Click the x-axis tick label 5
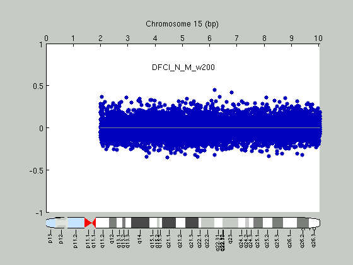The width and height of the screenshot is (353, 265). coord(182,38)
